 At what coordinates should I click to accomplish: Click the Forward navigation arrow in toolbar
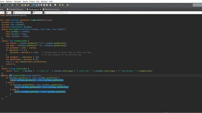click(x=67, y=5)
